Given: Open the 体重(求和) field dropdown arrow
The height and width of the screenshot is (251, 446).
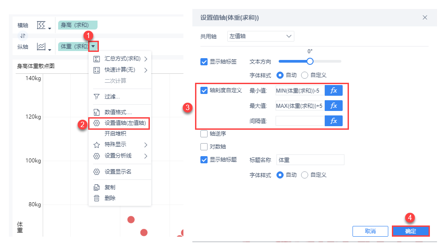Looking at the screenshot, I should click(x=93, y=46).
